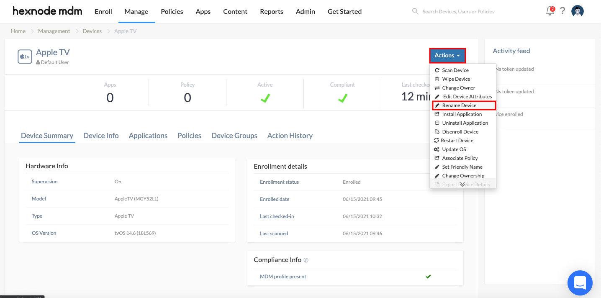601x298 pixels.
Task: Expand more actions with the down chevron
Action: pyautogui.click(x=462, y=185)
